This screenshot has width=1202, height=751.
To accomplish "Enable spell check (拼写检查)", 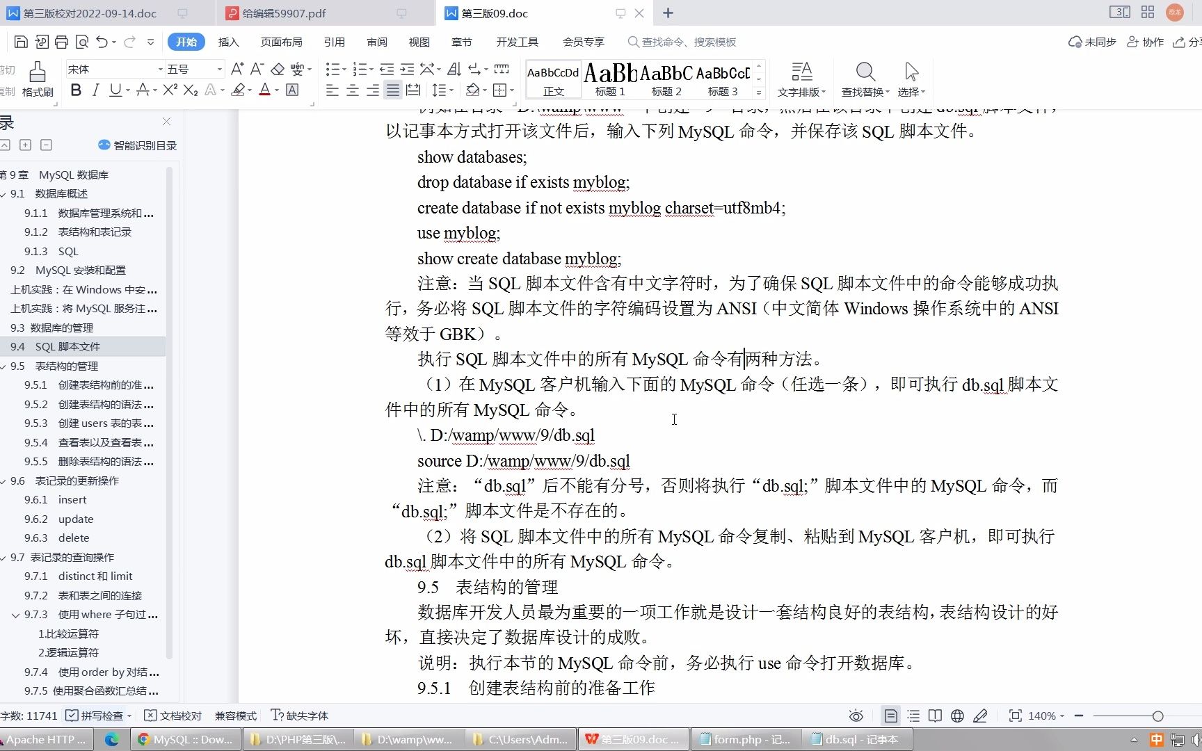I will tap(97, 716).
